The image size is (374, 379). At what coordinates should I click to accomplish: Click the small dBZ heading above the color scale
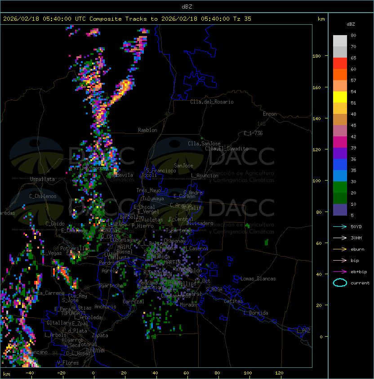pyautogui.click(x=351, y=24)
